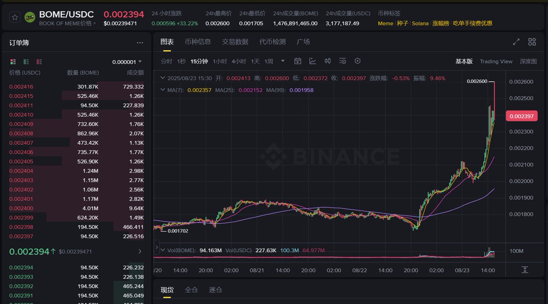Open the BOOK OF MEME价格 link
The image size is (548, 304).
[x=67, y=23]
